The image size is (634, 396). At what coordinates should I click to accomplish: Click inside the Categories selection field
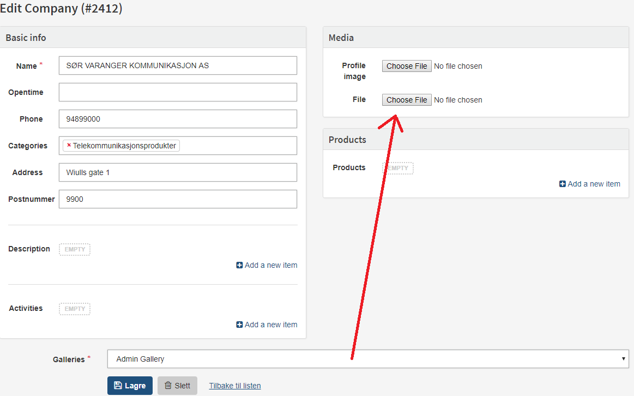tap(234, 146)
